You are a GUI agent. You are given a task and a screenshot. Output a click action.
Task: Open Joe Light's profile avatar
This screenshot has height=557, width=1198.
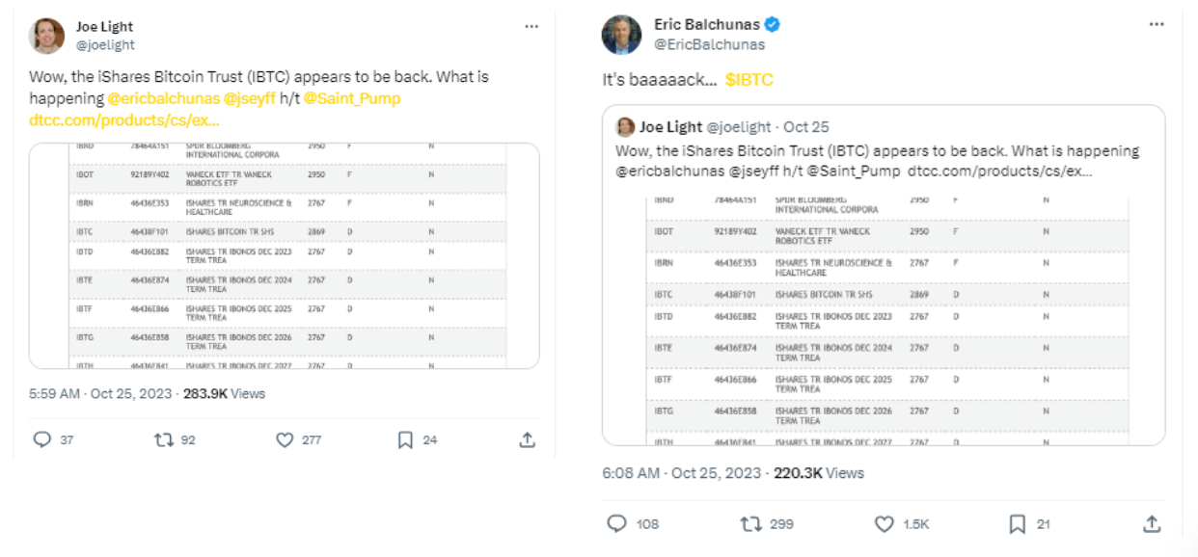(50, 36)
